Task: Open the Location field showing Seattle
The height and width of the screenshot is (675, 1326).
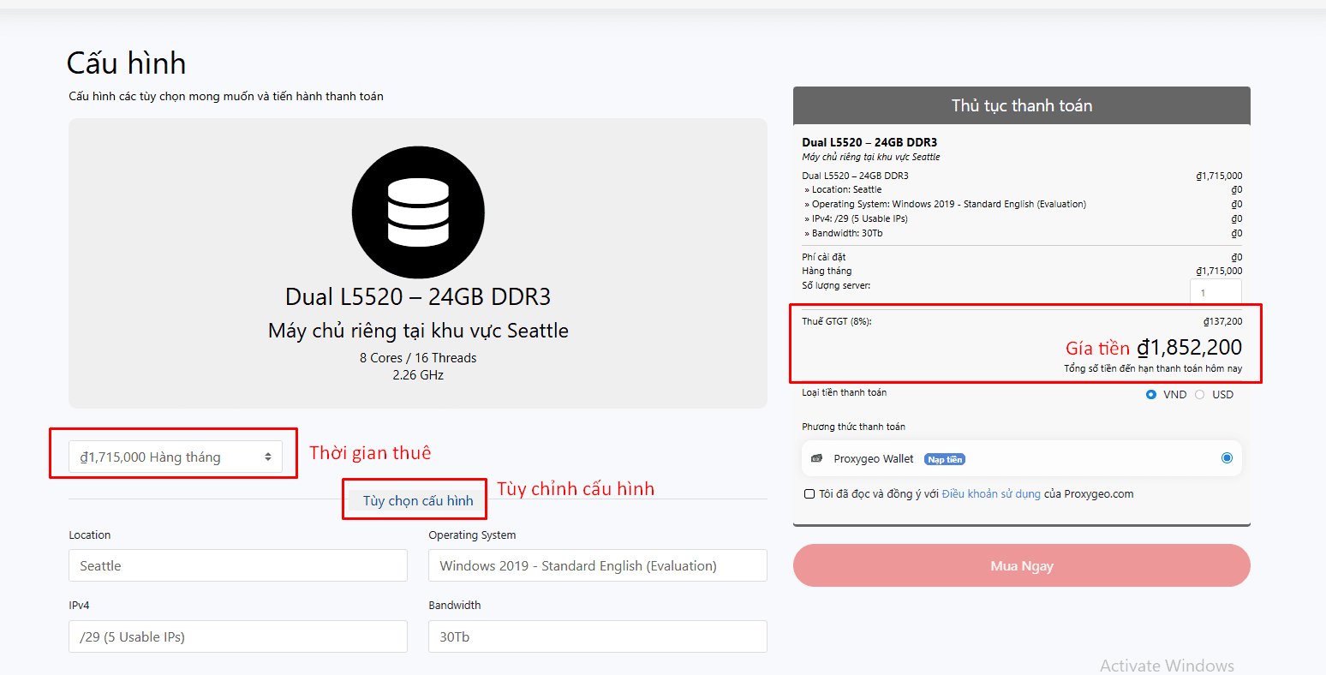Action: pyautogui.click(x=238, y=566)
